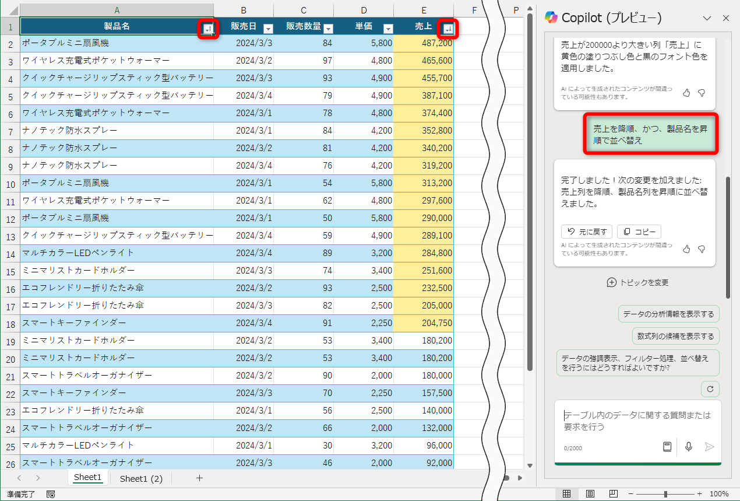
Task: Refresh Copilot suggestions with the circular arrow
Action: [x=710, y=388]
